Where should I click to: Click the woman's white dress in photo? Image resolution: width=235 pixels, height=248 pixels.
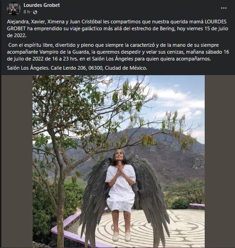pos(121,188)
